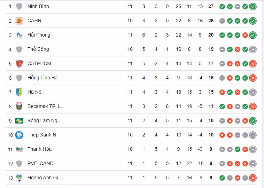Click the Sông Lam team logo

point(19,121)
